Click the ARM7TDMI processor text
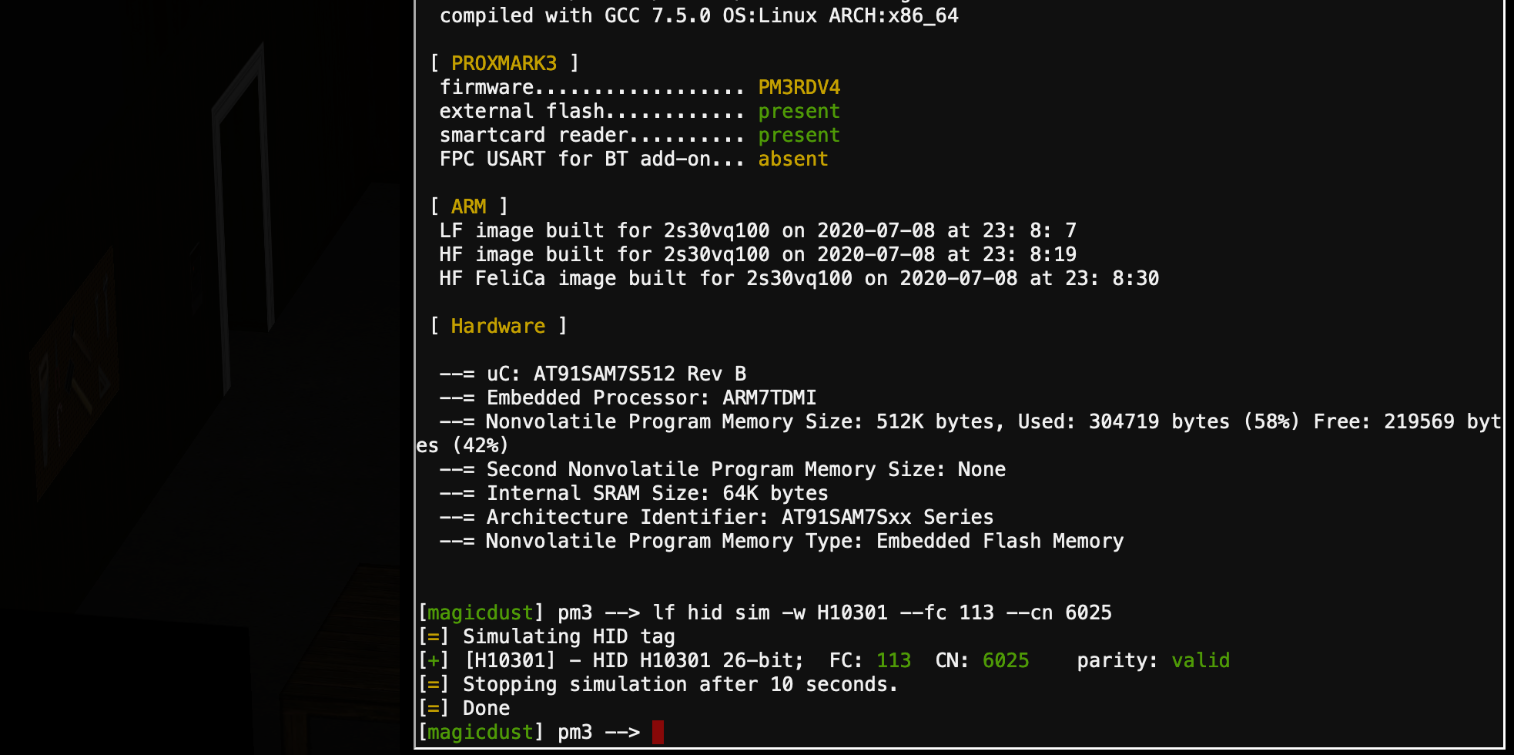The height and width of the screenshot is (755, 1514). coord(769,398)
